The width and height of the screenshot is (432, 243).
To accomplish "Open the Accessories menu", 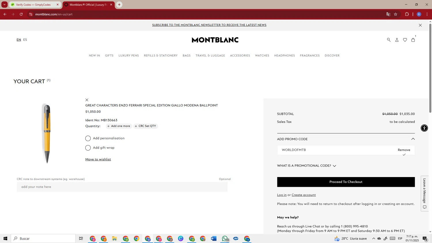I will pyautogui.click(x=240, y=56).
